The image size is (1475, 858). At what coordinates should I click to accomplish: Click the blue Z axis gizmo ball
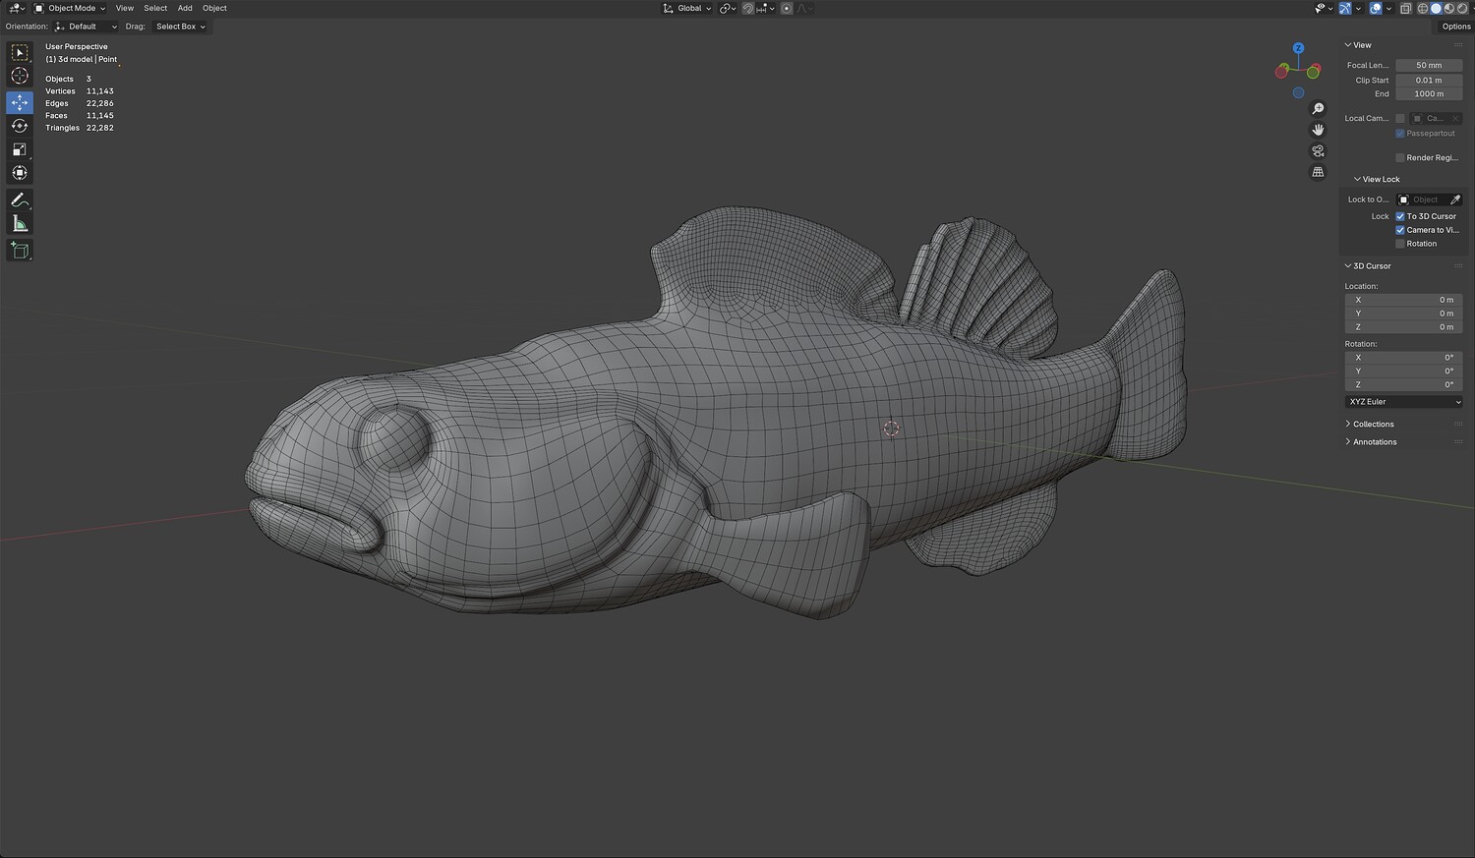pos(1298,48)
